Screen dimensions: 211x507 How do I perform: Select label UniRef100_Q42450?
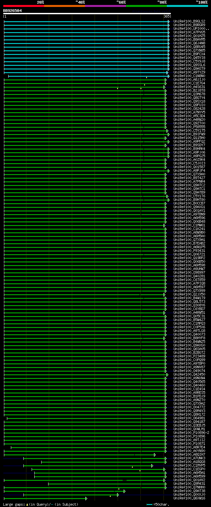click(x=189, y=374)
